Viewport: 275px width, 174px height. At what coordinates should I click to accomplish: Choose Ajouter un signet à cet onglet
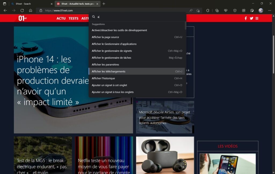[x=137, y=85]
